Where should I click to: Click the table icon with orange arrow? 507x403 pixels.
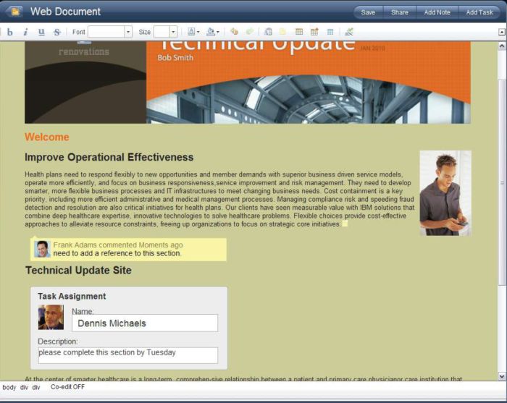click(x=314, y=32)
